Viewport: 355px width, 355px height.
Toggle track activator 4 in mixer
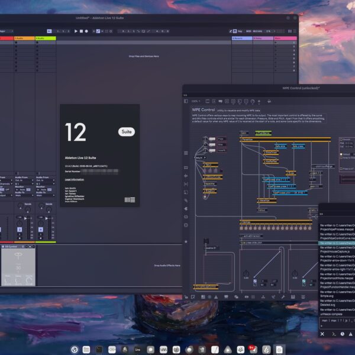pos(40,230)
